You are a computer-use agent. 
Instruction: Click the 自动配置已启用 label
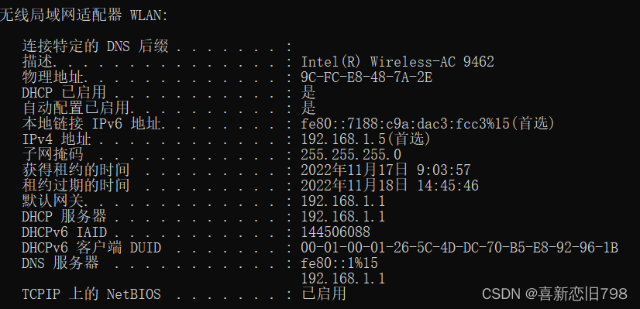[x=76, y=108]
